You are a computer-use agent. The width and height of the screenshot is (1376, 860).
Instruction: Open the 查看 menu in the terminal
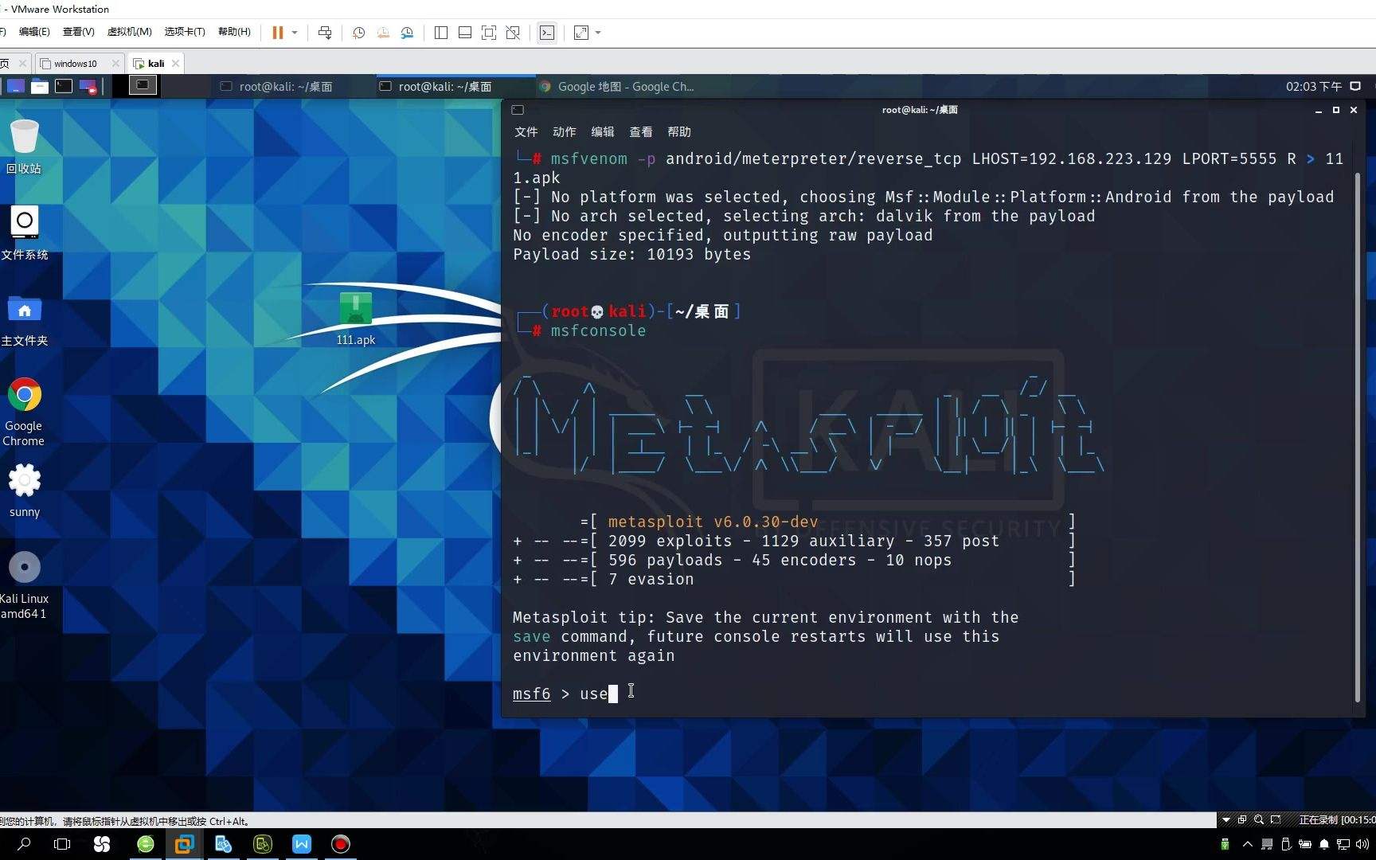[x=640, y=131]
